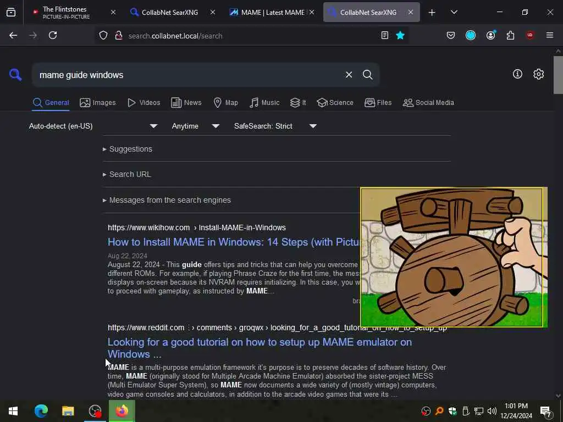Open File Explorer from the taskbar
The height and width of the screenshot is (422, 563).
pyautogui.click(x=68, y=411)
